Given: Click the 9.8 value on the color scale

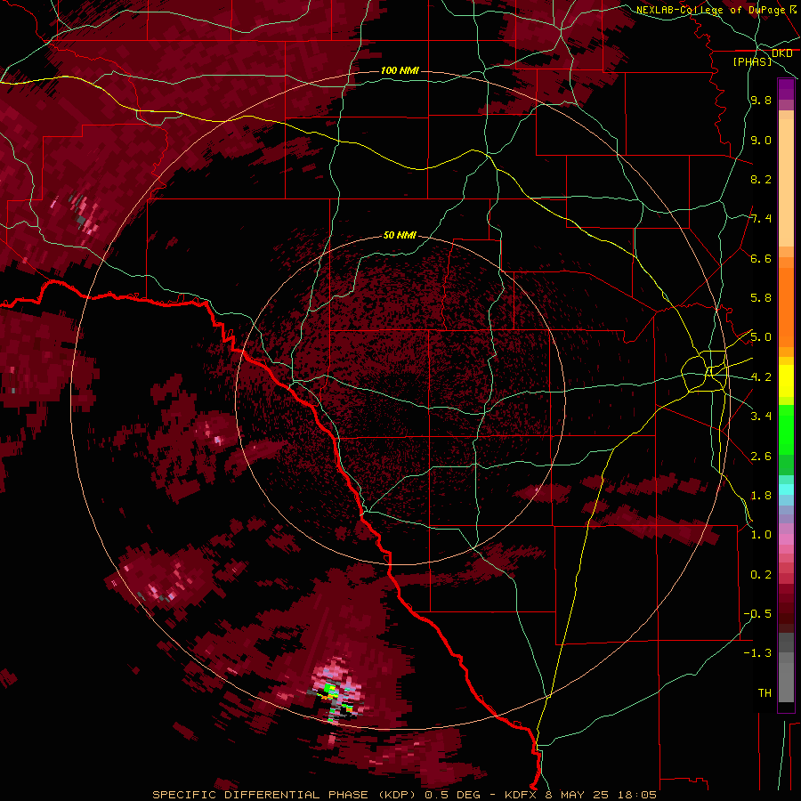Looking at the screenshot, I should pyautogui.click(x=761, y=101).
